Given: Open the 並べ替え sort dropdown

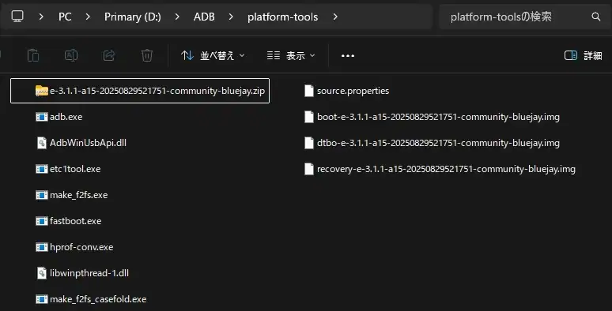Looking at the screenshot, I should 213,56.
